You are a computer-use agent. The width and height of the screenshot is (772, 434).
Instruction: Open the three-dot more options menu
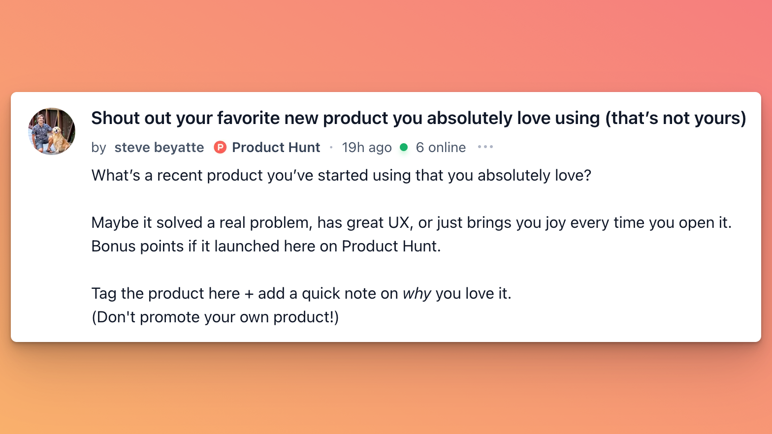pos(485,147)
